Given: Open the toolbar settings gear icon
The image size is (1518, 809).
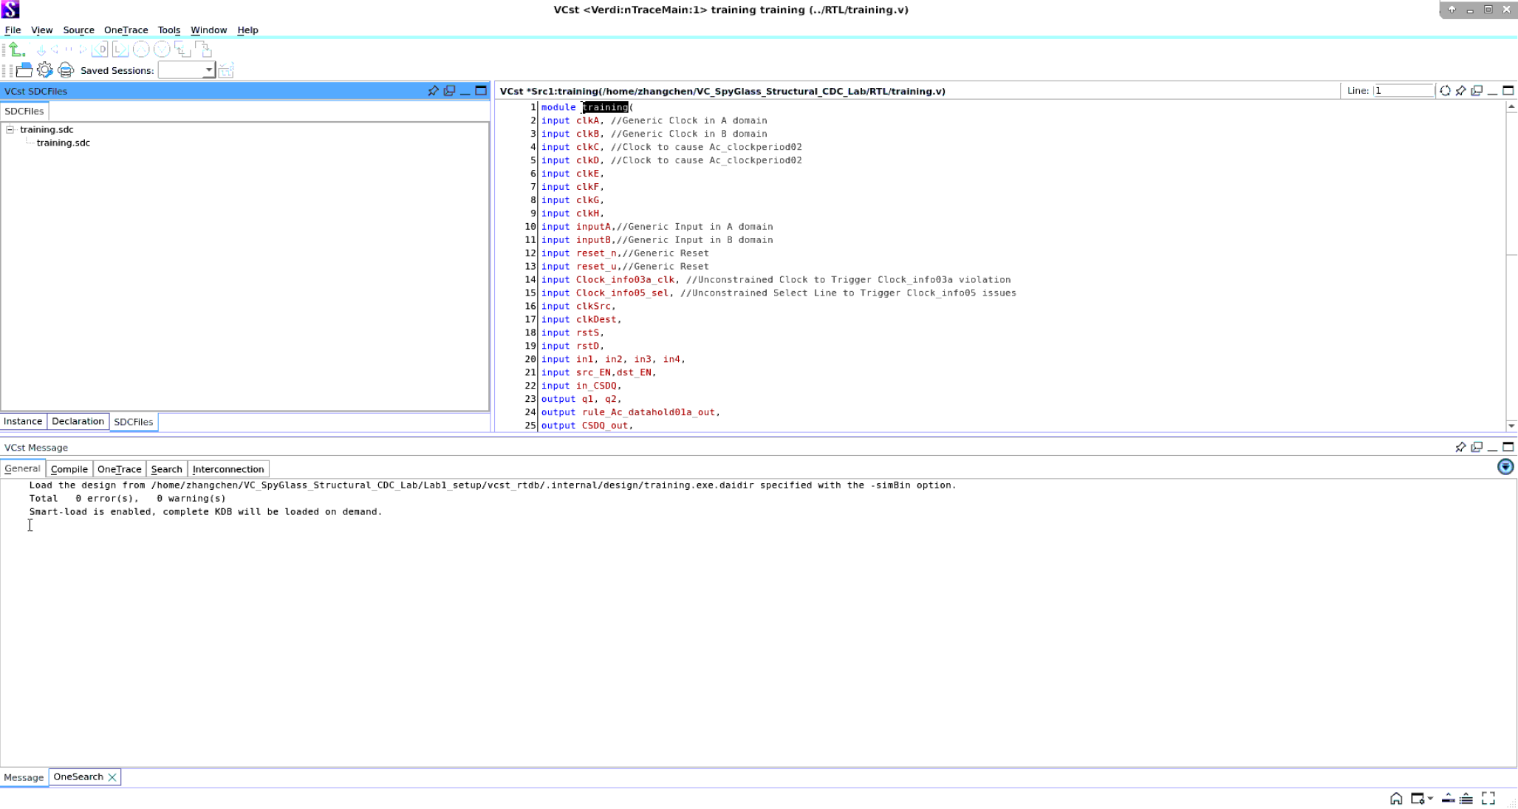Looking at the screenshot, I should coord(44,69).
